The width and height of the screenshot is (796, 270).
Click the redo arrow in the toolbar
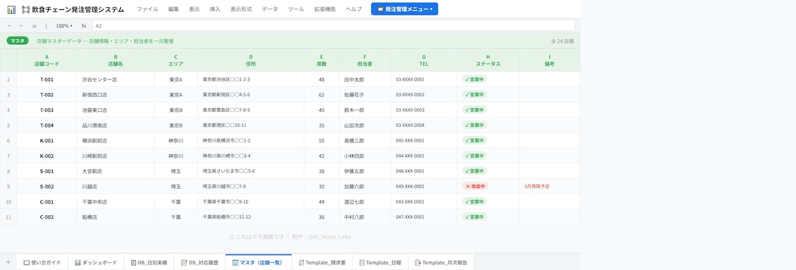pos(22,26)
